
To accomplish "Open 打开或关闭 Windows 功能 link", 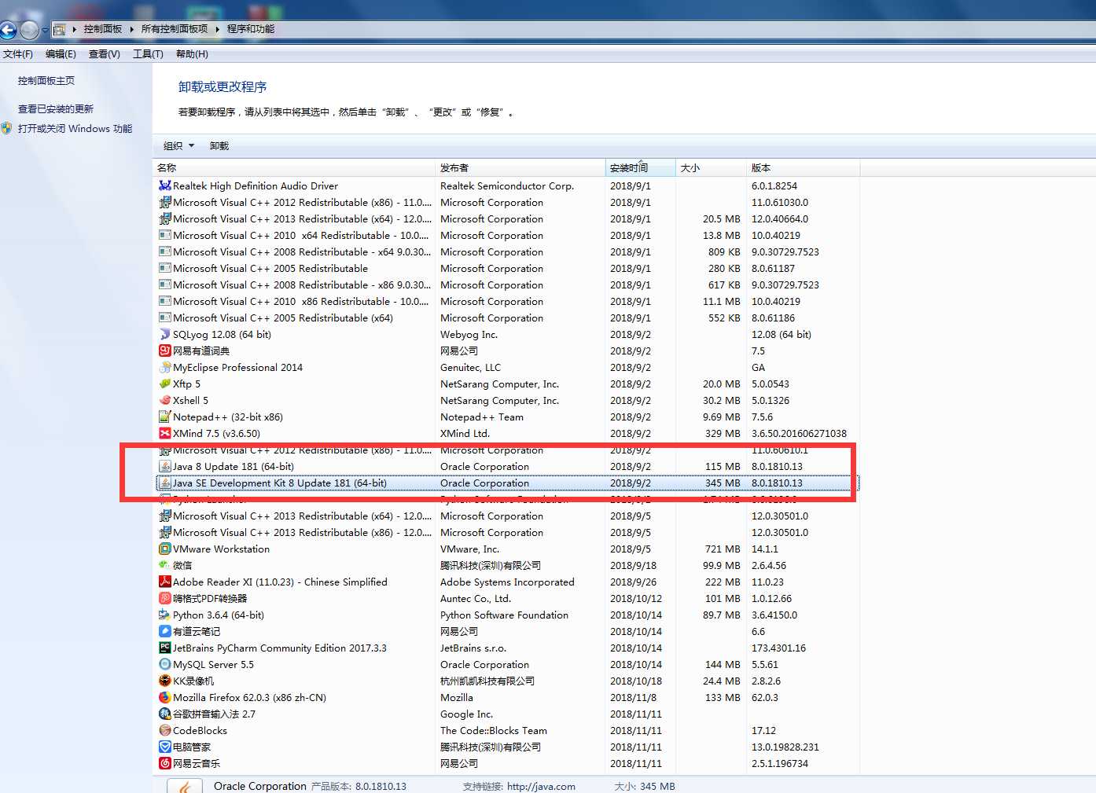I will (75, 129).
